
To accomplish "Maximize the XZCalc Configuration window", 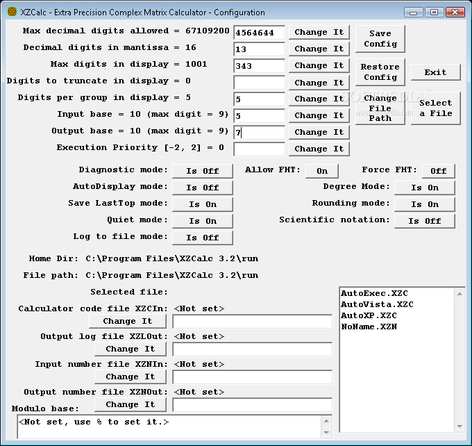I will [x=434, y=13].
